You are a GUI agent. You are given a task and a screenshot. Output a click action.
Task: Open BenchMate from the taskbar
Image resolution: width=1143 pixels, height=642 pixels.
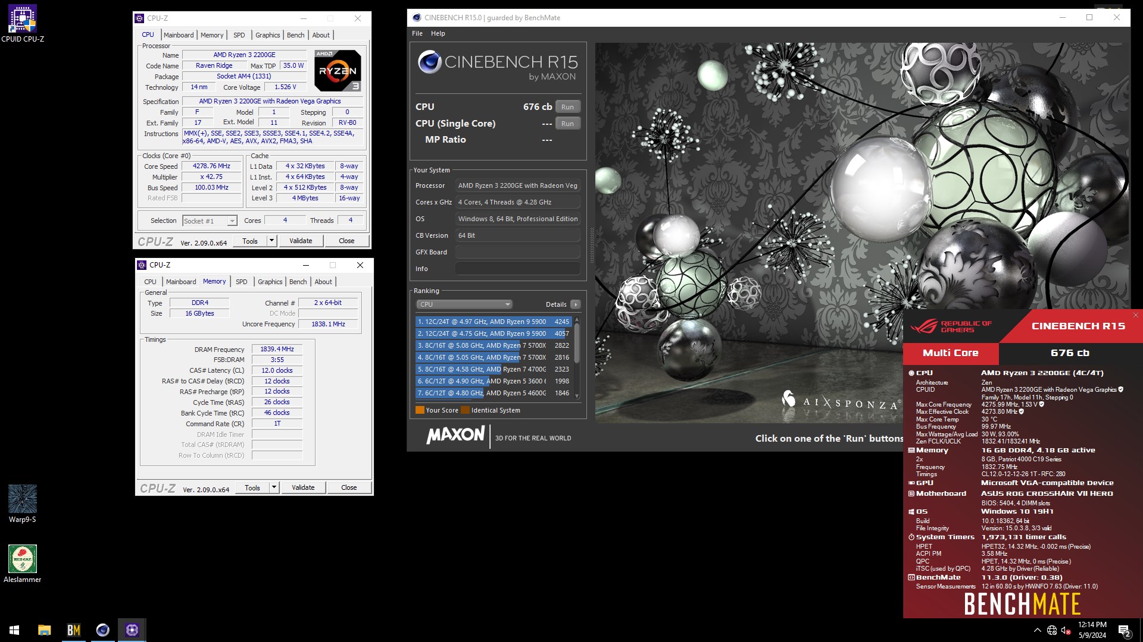coord(74,630)
